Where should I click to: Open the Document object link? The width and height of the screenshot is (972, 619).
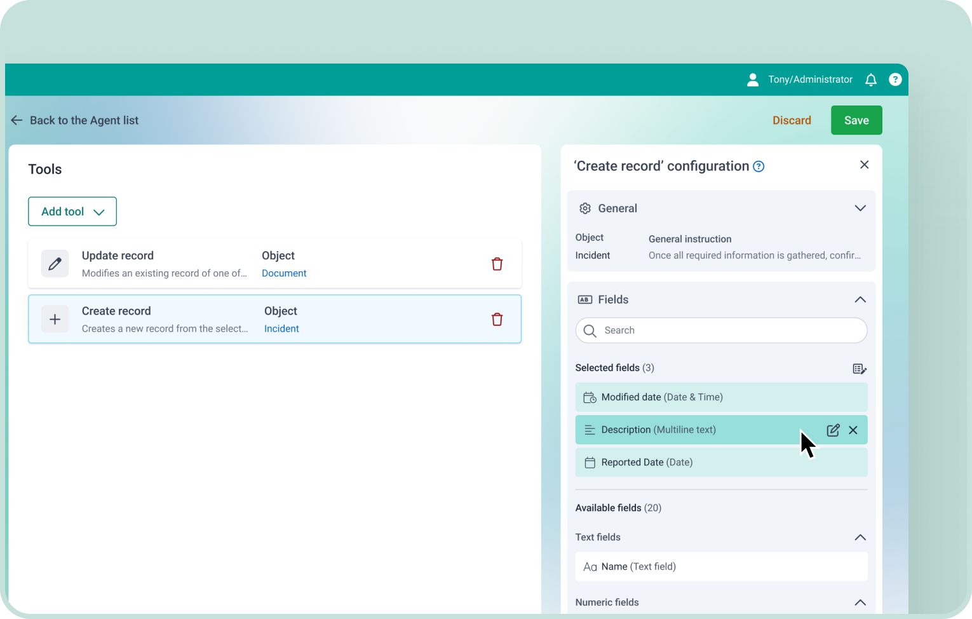tap(284, 273)
